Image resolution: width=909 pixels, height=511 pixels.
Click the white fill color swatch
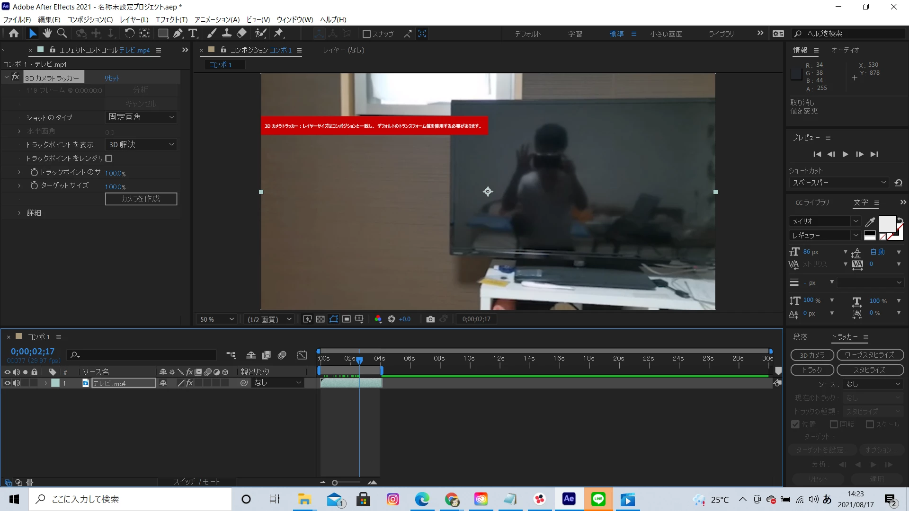[x=886, y=223]
